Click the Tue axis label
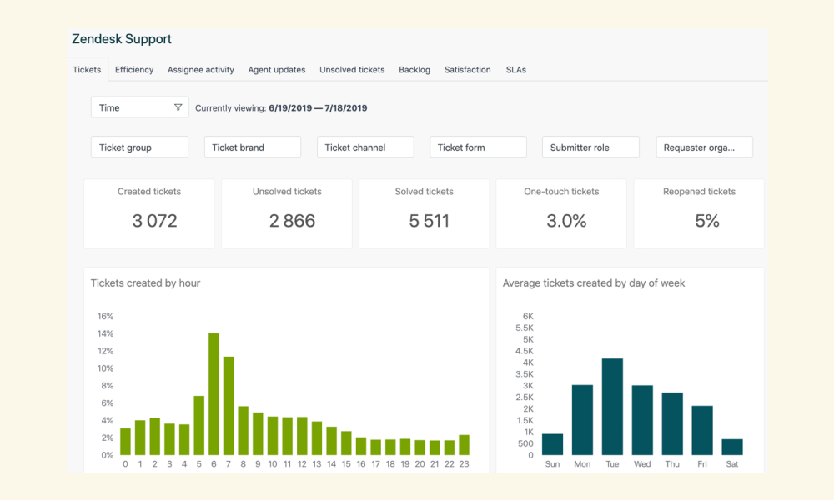 612,464
